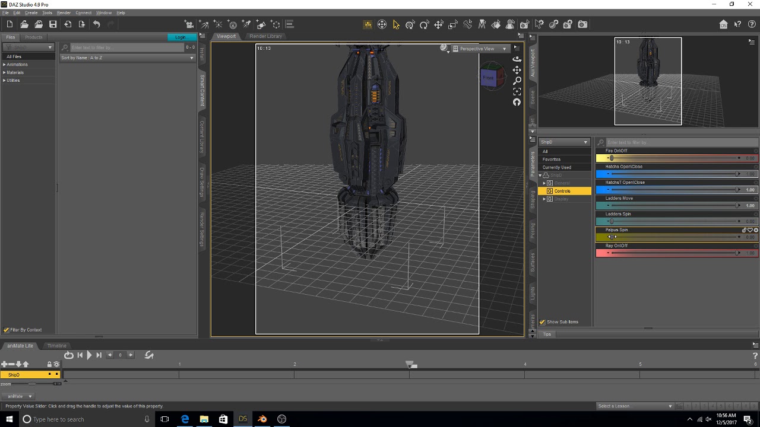
Task: Open the Connect menu
Action: click(x=83, y=12)
